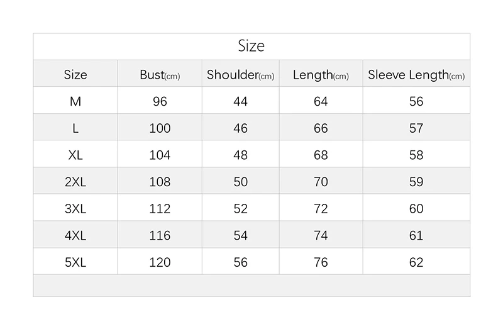This screenshot has width=503, height=329.
Task: Select the M size row label
Action: click(75, 101)
